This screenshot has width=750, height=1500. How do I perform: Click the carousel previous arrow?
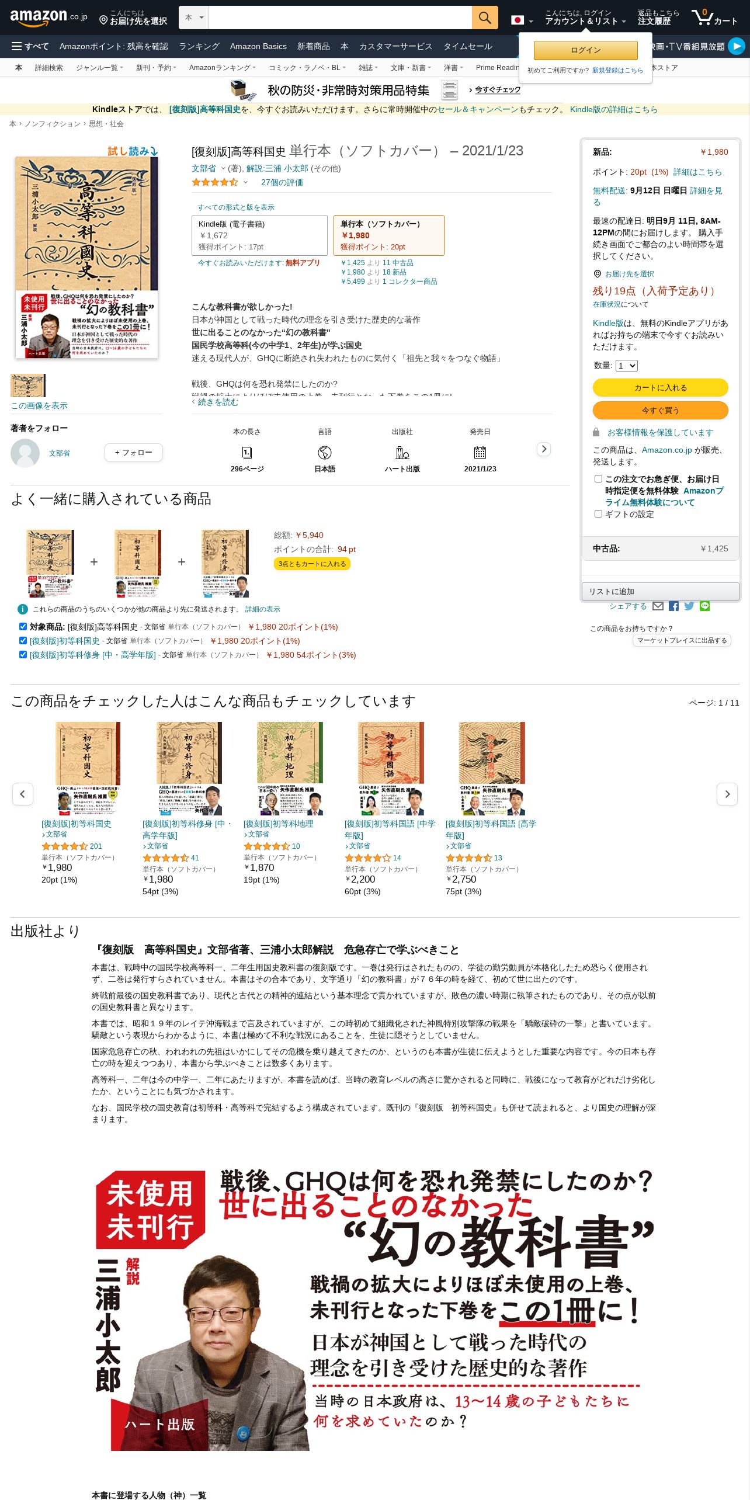pos(23,794)
